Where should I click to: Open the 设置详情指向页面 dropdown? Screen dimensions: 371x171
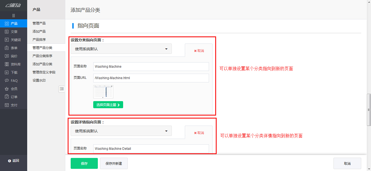coord(121,131)
